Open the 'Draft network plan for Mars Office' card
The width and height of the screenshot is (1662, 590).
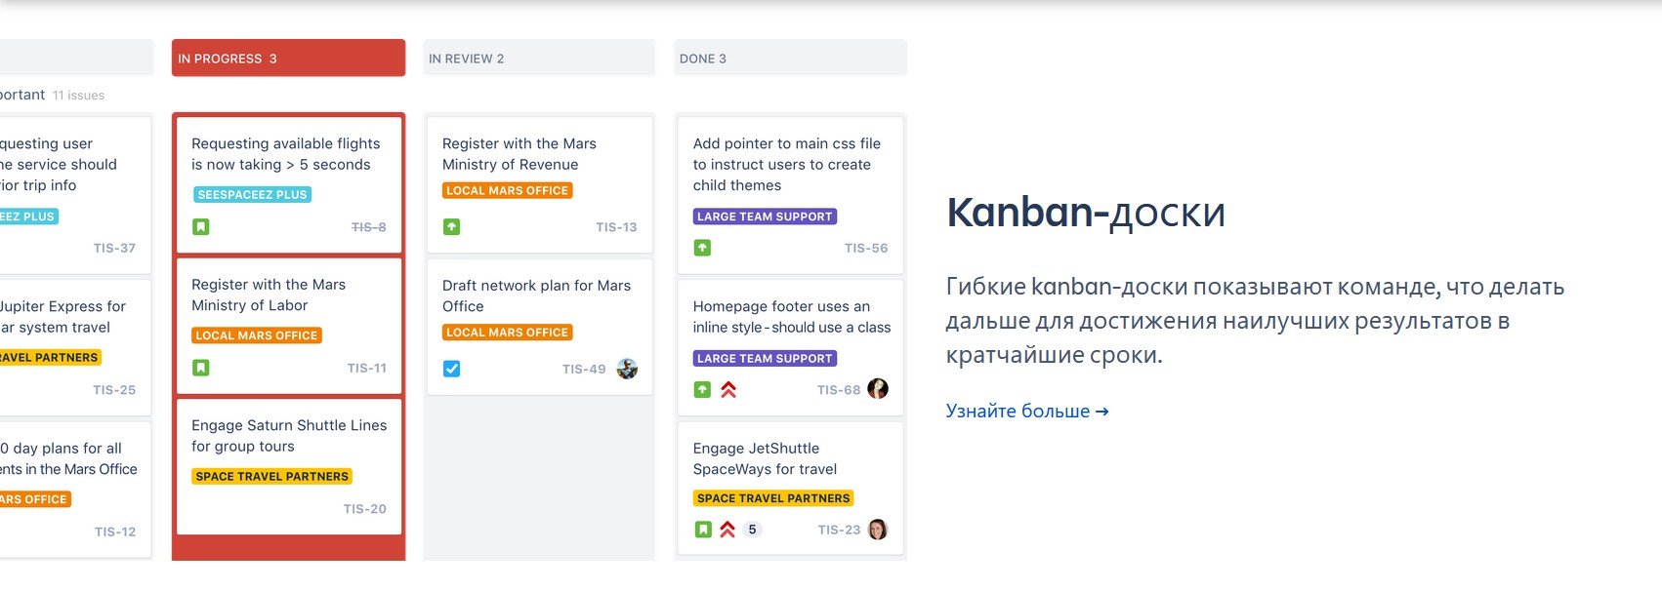pyautogui.click(x=536, y=295)
